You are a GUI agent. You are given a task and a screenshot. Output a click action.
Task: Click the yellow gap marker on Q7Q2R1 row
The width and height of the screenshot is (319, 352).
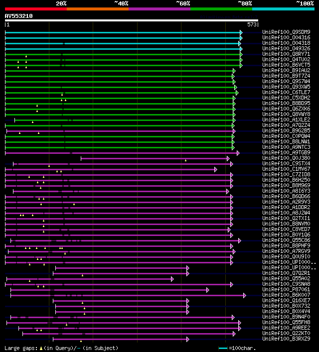[x=83, y=275]
